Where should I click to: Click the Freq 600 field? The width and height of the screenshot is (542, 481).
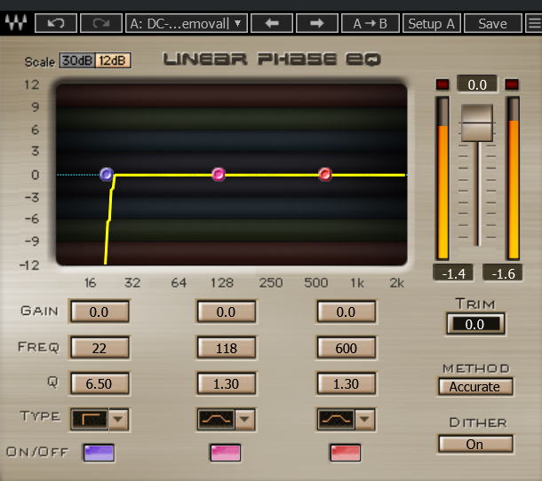coord(346,348)
